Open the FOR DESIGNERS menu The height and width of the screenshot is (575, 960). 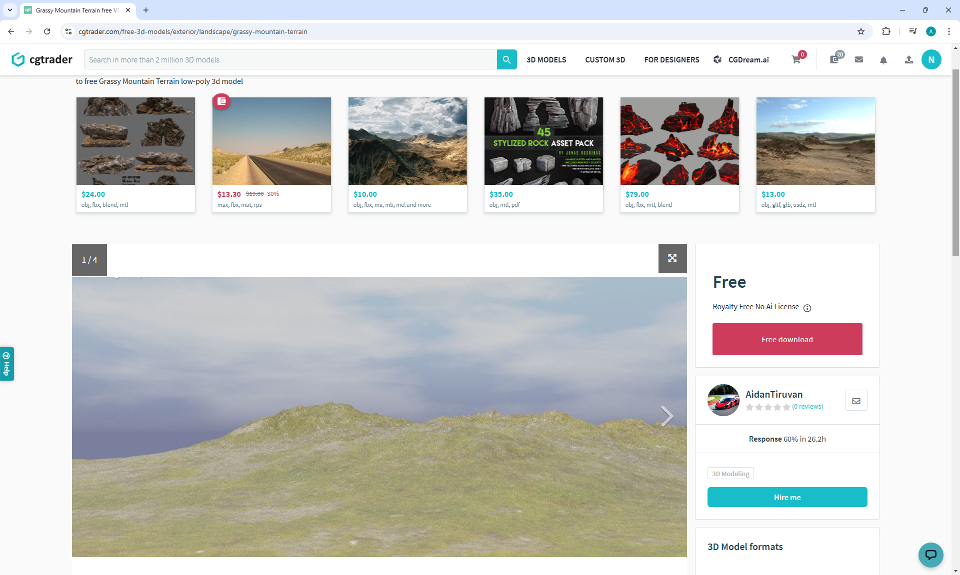[671, 59]
